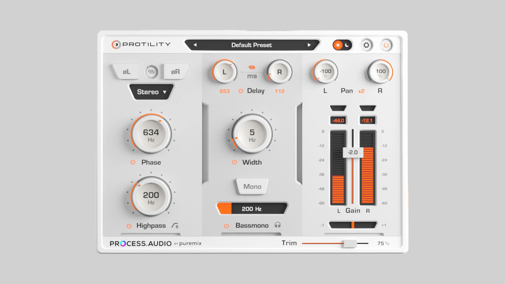Click the Bassmono headphones solo icon
Image resolution: width=505 pixels, height=284 pixels.
point(277,225)
